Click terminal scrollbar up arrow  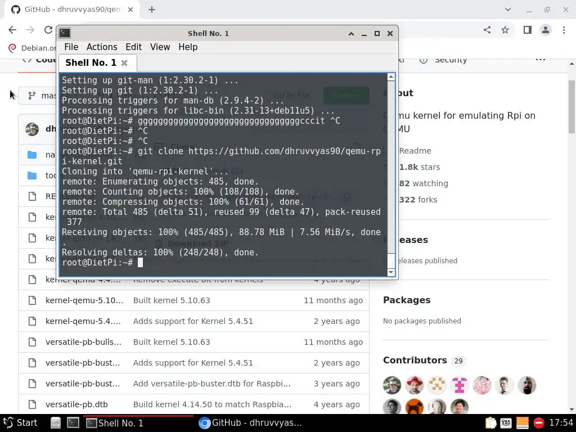391,76
